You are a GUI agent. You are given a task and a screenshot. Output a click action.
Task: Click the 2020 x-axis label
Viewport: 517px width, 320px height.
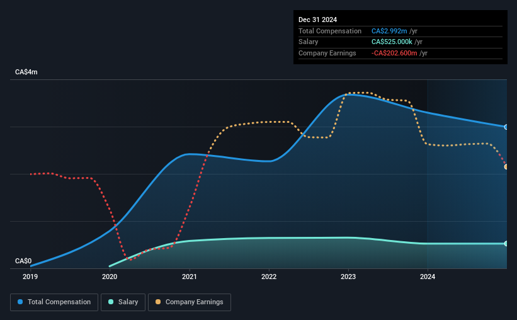point(110,277)
